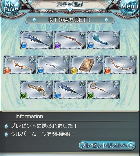
Task: Click the green wind element icon on staff
Action: pyautogui.click(x=91, y=95)
